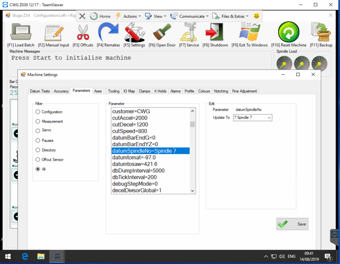
Task: Switch to the Colours tab
Action: [204, 91]
